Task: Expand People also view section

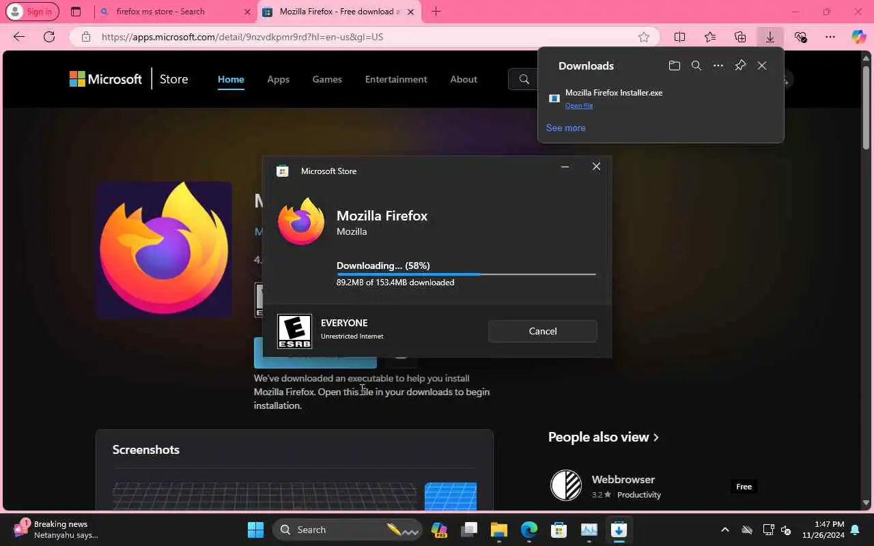Action: pyautogui.click(x=604, y=437)
